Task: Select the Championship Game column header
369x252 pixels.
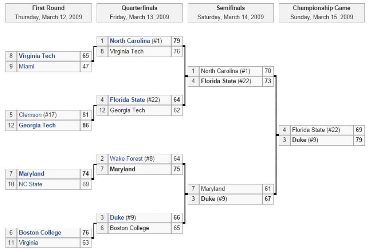Action: 321,13
